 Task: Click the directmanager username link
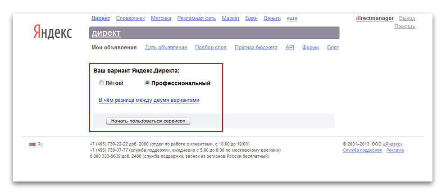(374, 18)
